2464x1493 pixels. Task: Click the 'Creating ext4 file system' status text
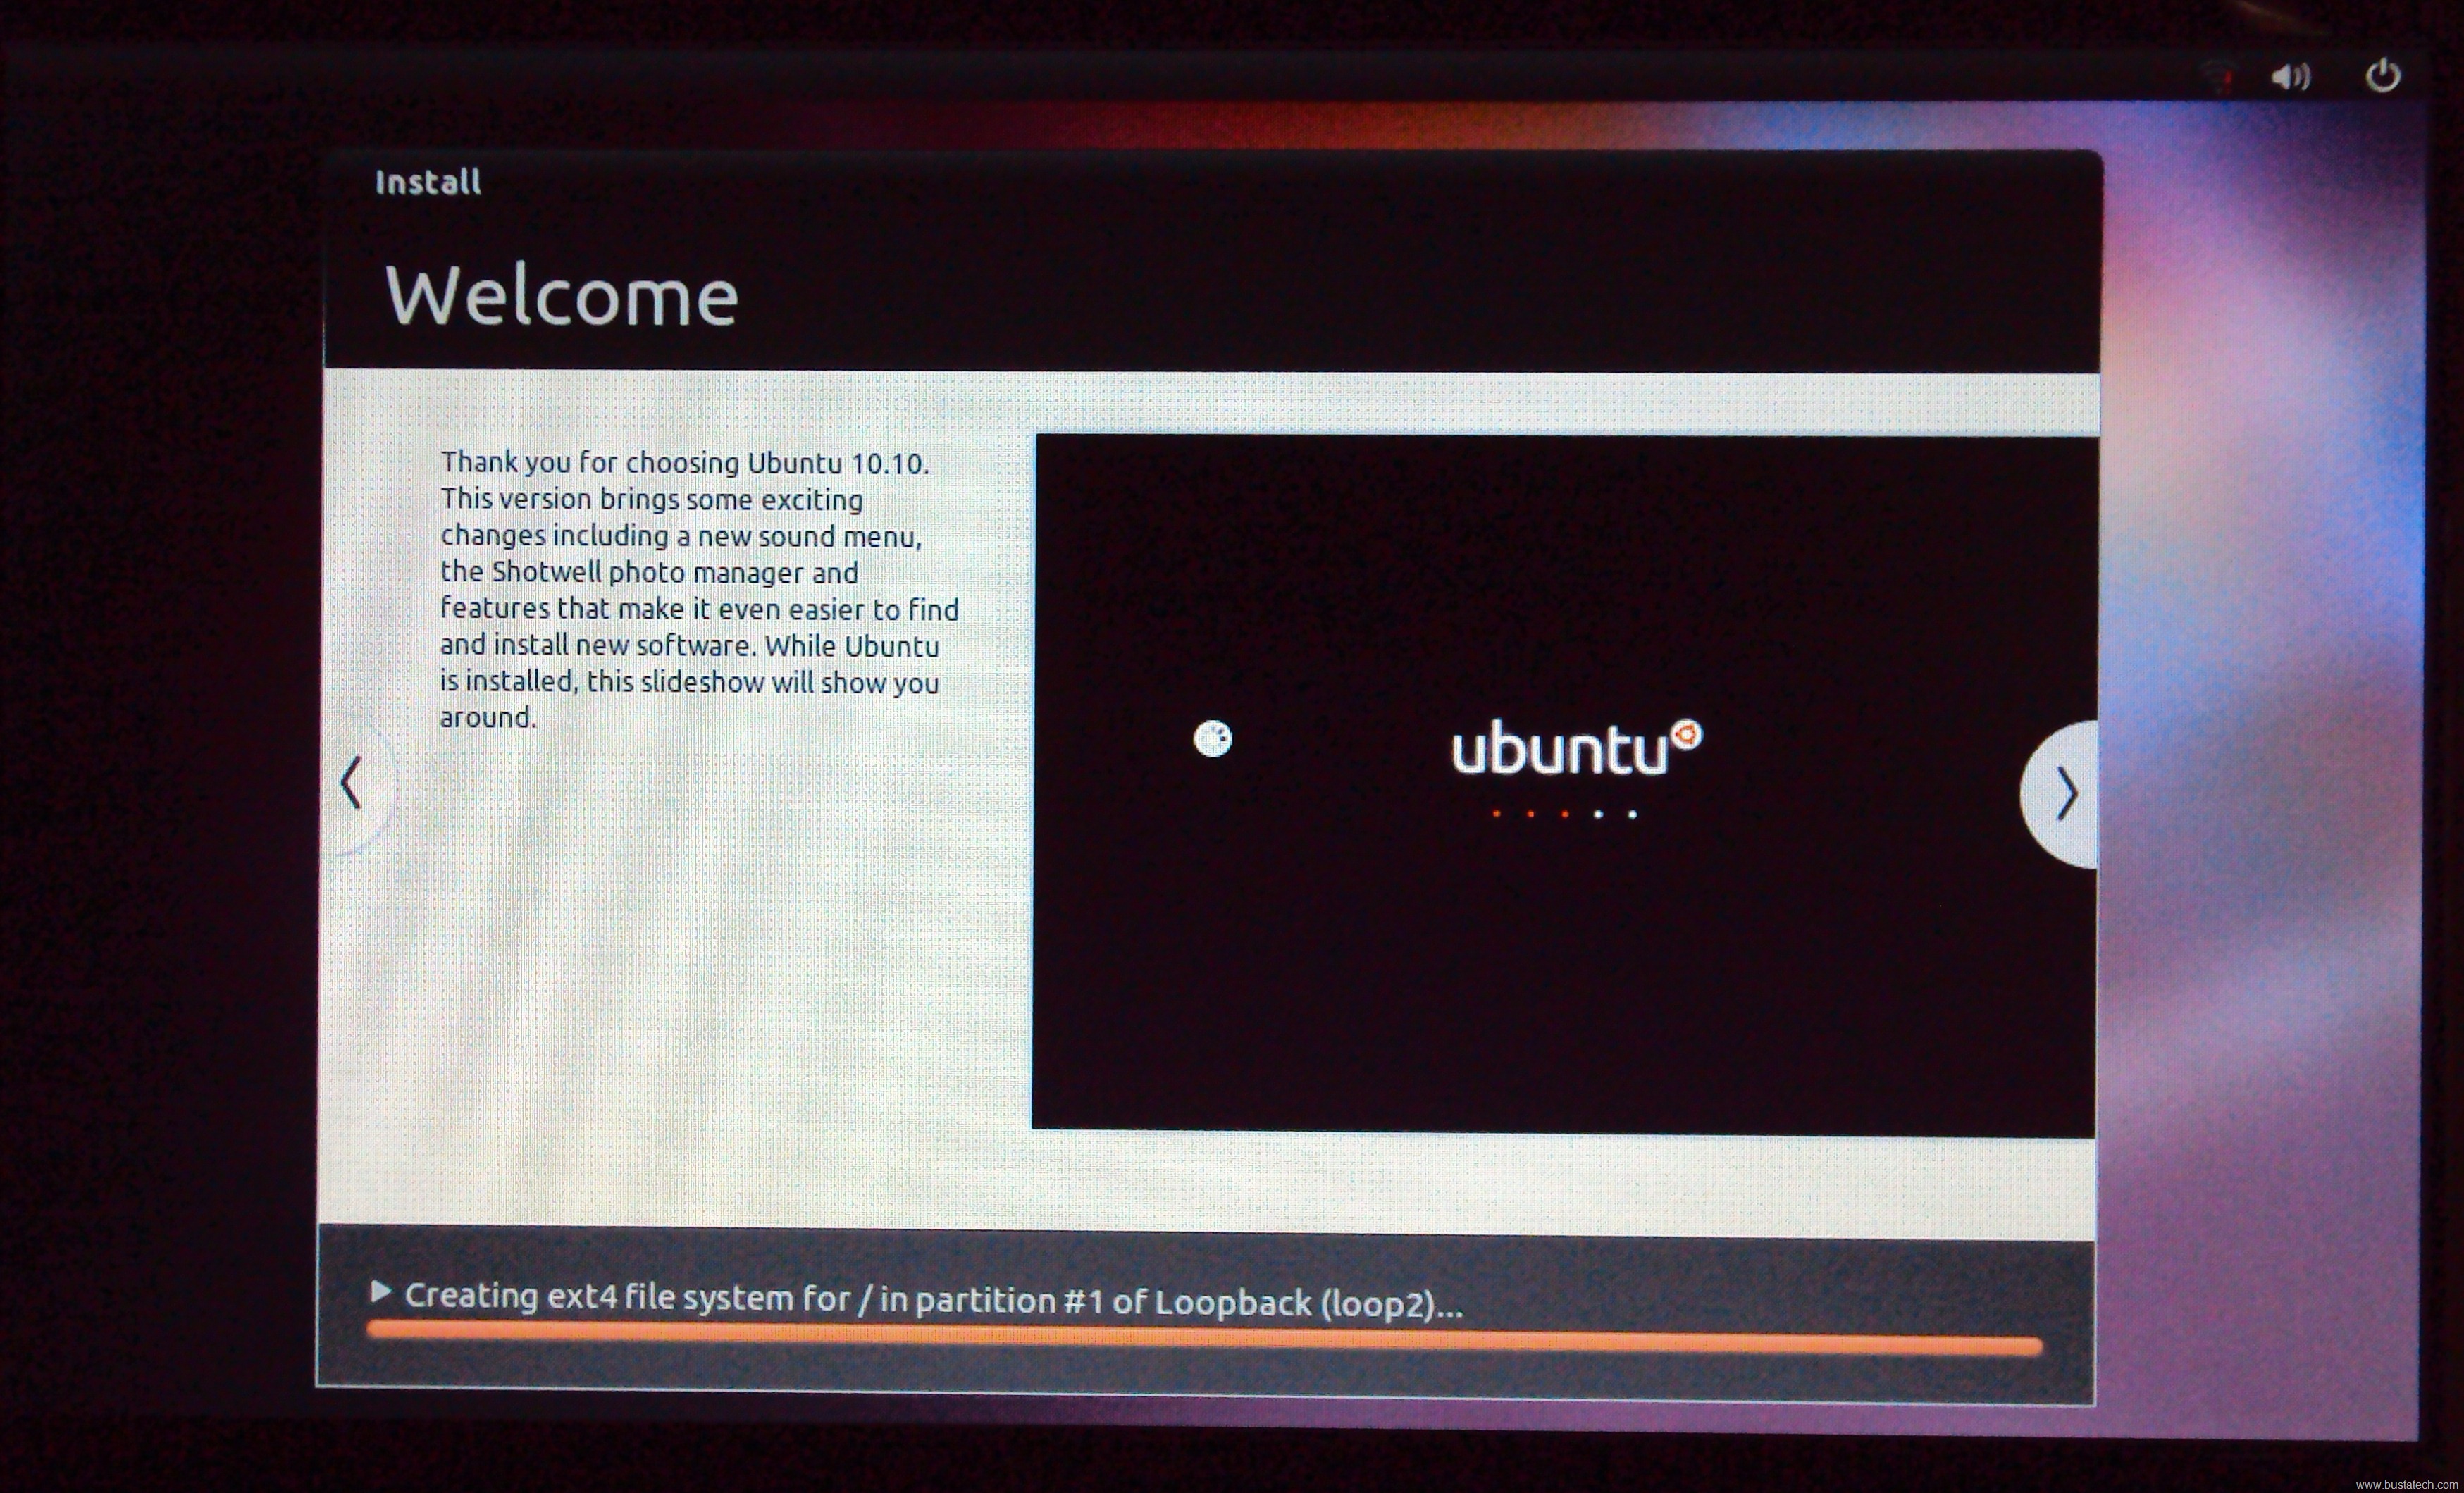click(933, 1300)
